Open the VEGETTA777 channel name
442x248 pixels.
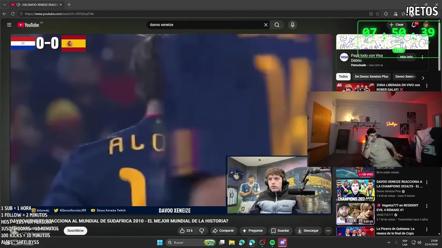[384, 215]
